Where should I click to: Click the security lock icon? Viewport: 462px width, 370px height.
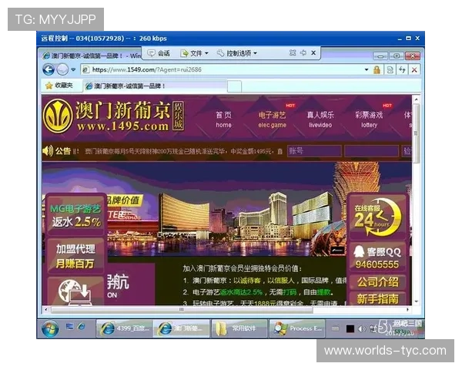tap(377, 70)
